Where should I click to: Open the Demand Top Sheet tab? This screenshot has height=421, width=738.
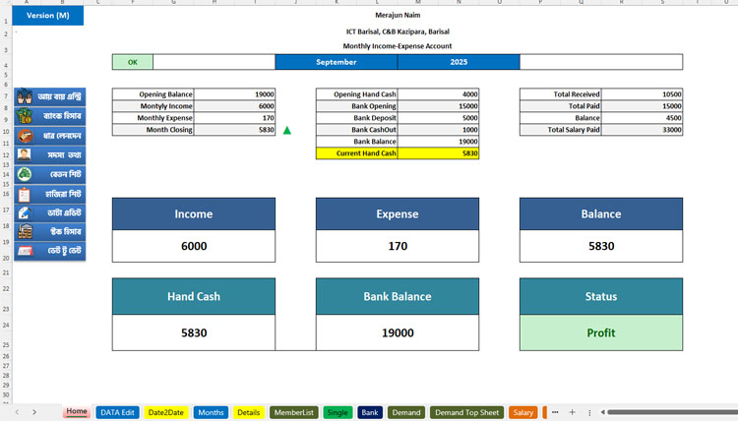click(x=466, y=412)
